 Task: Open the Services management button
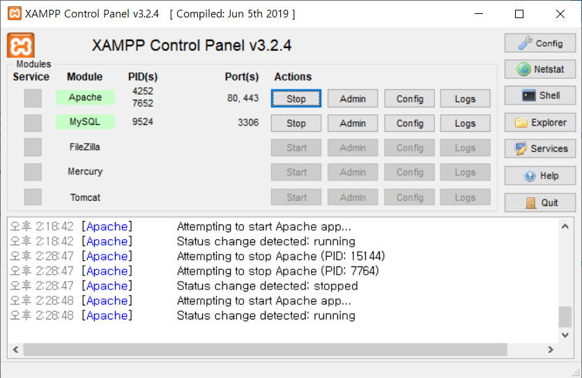540,149
